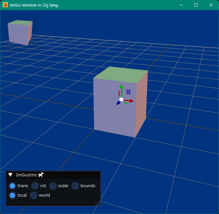Click the green top face of view cube

(x=20, y=23)
